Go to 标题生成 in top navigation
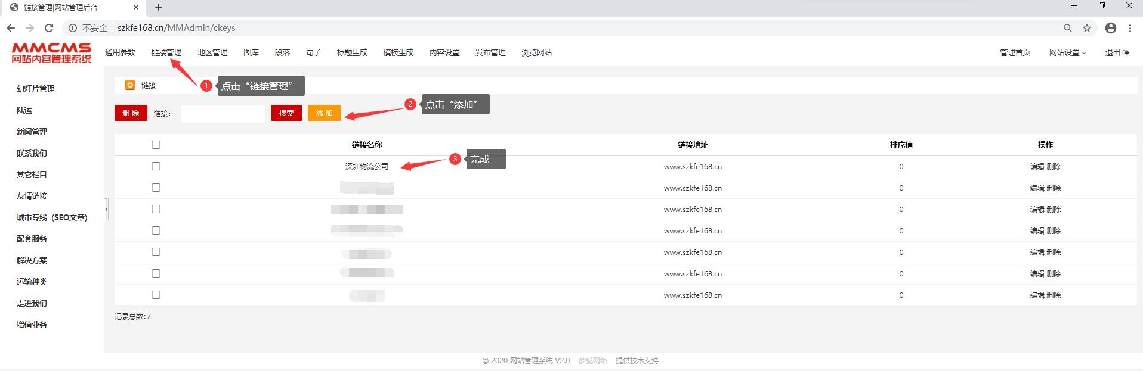The height and width of the screenshot is (371, 1143). click(x=352, y=52)
